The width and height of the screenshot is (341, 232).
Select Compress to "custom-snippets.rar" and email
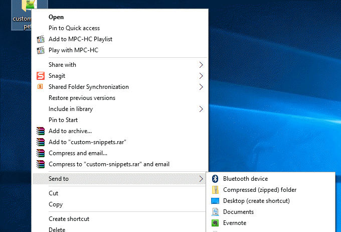coord(120,164)
